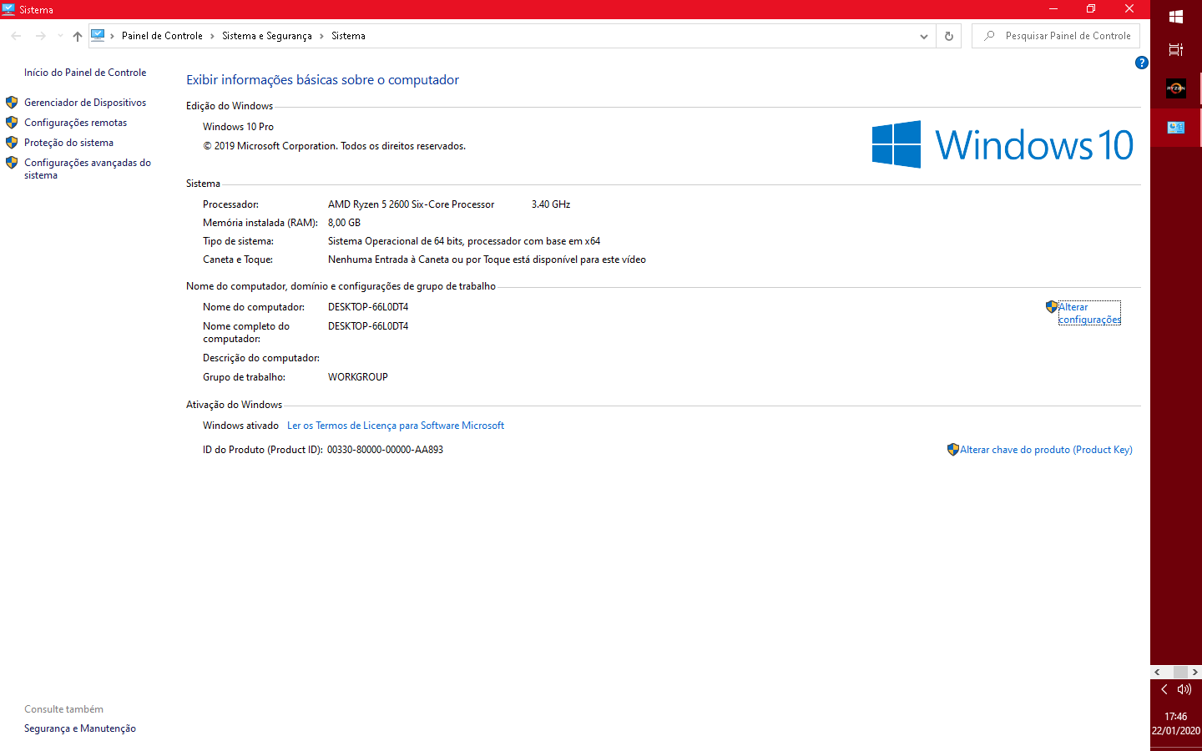This screenshot has height=751, width=1202.
Task: Expand chevron before Painel de Controle breadcrumb
Action: [x=112, y=36]
